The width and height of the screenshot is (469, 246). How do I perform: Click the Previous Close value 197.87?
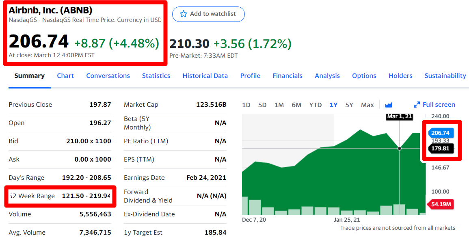(x=100, y=105)
